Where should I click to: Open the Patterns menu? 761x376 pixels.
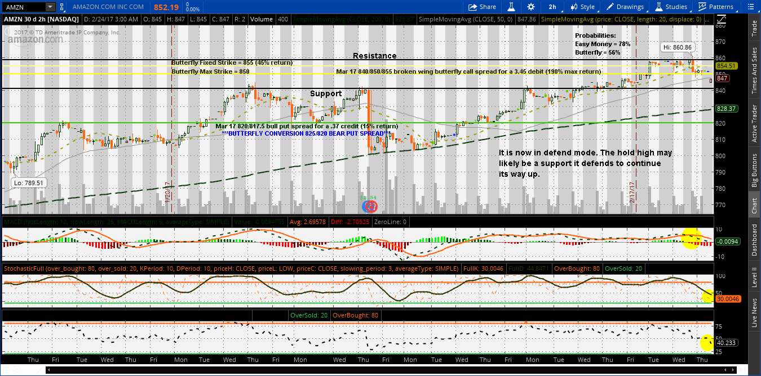click(716, 7)
